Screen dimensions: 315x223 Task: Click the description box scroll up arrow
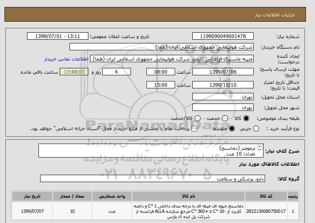click(259, 146)
